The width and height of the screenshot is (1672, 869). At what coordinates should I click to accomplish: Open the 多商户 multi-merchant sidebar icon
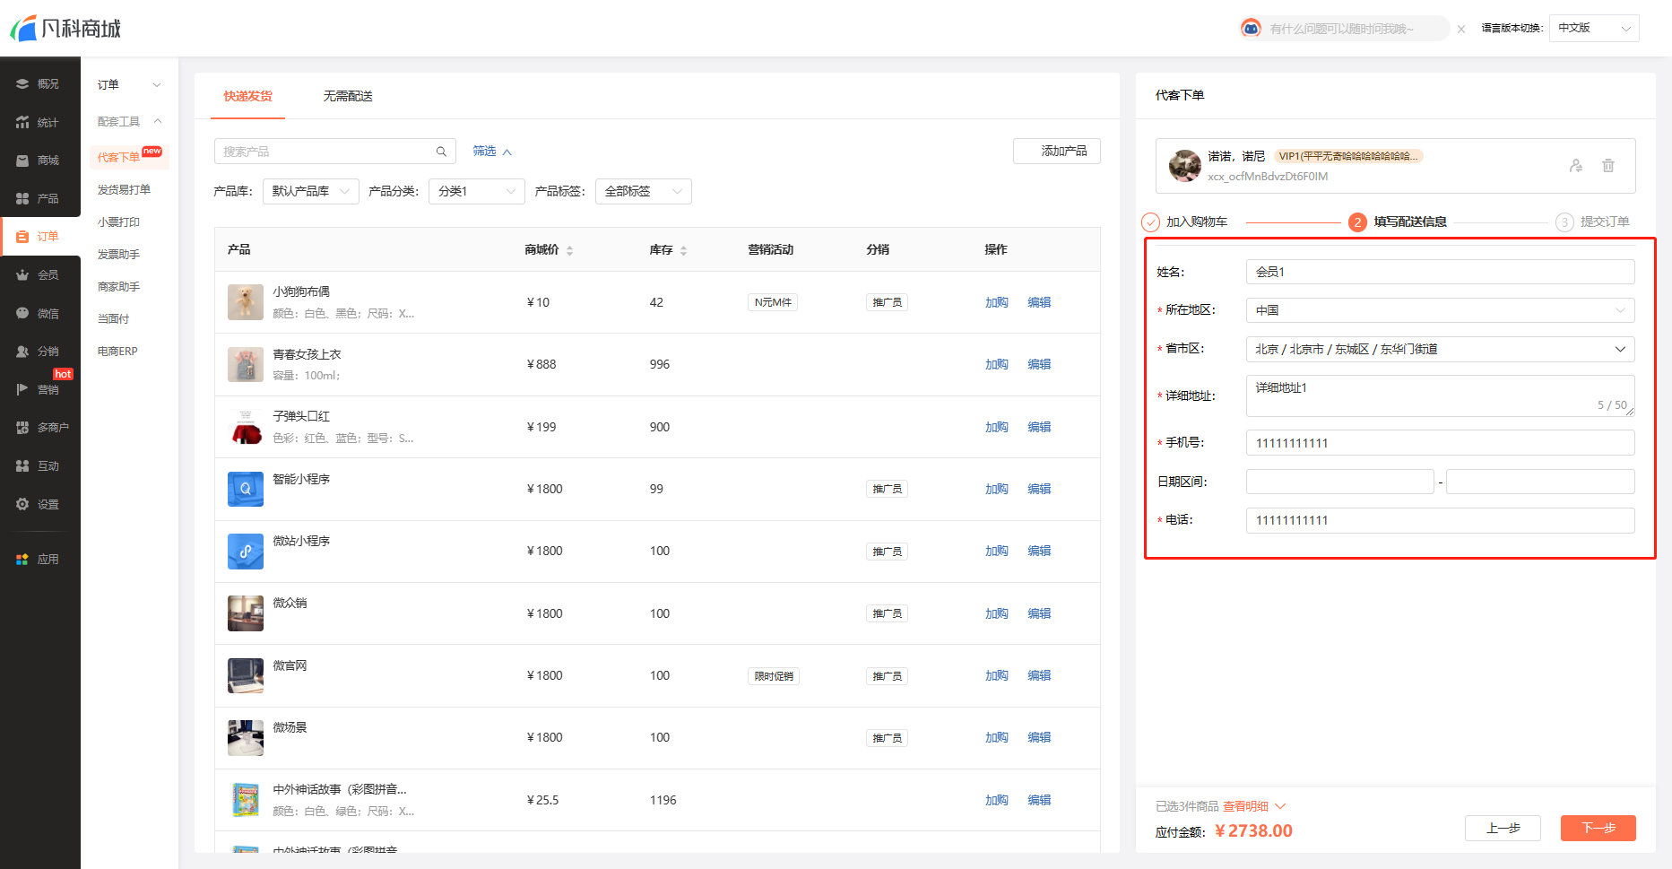pyautogui.click(x=22, y=428)
